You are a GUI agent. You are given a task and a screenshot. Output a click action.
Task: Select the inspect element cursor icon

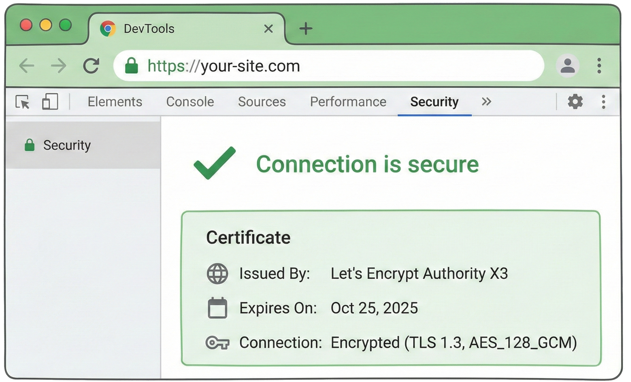coord(22,102)
